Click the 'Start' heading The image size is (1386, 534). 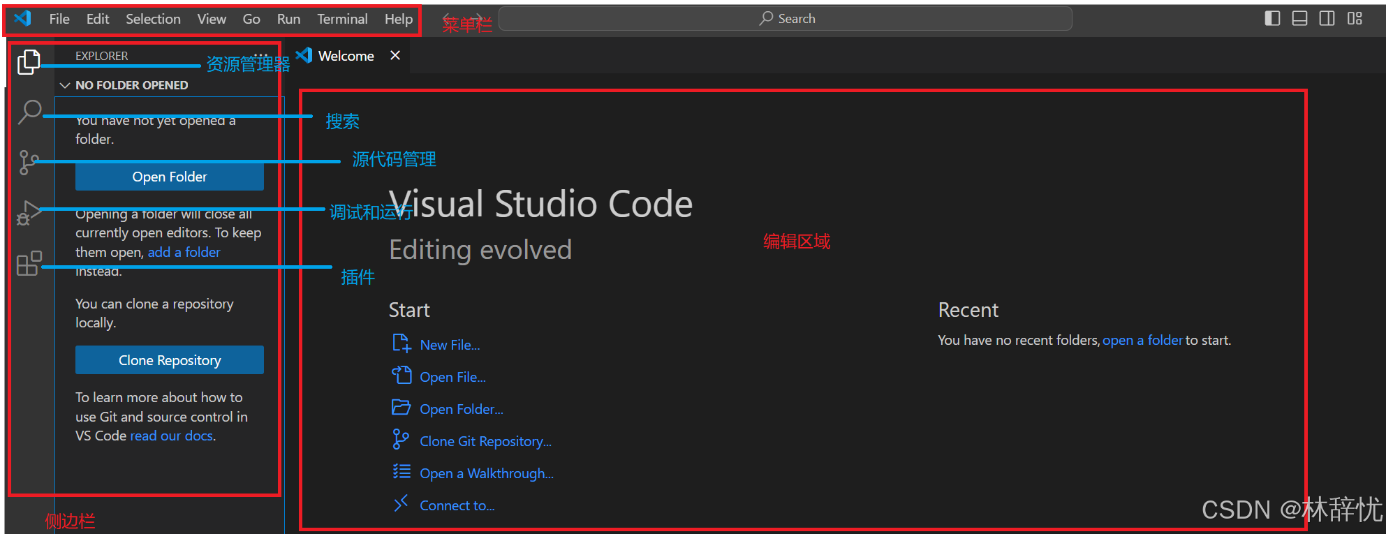coord(409,310)
